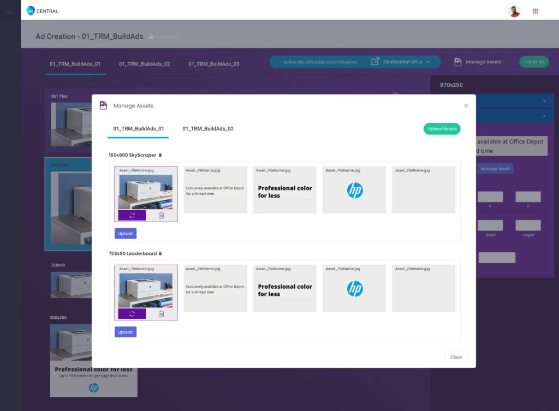
Task: Click trash icon beside 160x600 SkyScraper heading
Action: pyautogui.click(x=160, y=156)
